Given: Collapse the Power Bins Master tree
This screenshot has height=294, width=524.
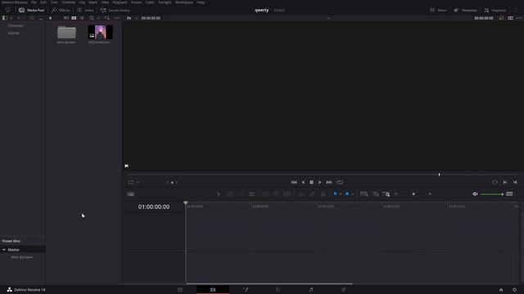Looking at the screenshot, I should coord(4,250).
